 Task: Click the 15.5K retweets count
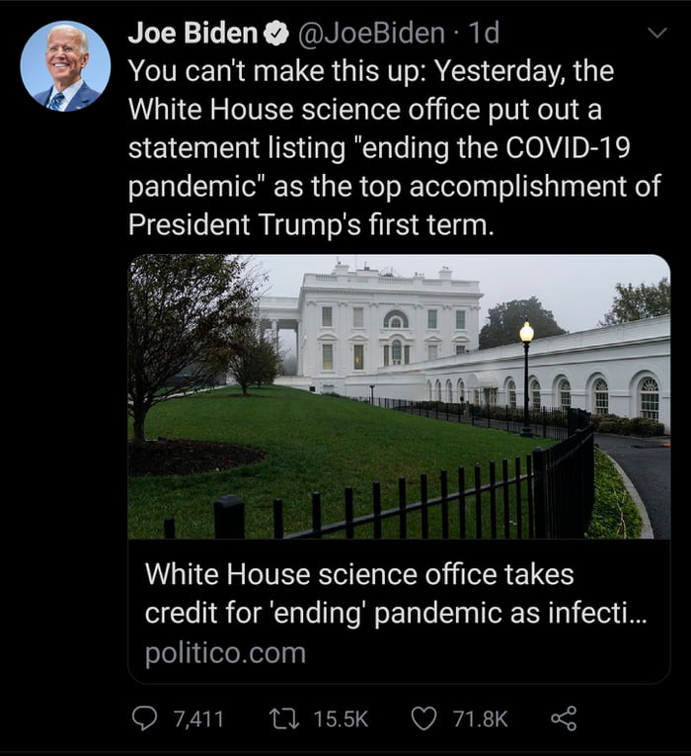[341, 718]
